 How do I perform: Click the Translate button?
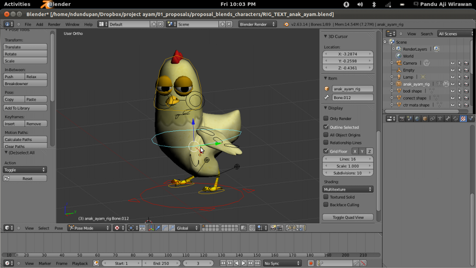point(25,47)
